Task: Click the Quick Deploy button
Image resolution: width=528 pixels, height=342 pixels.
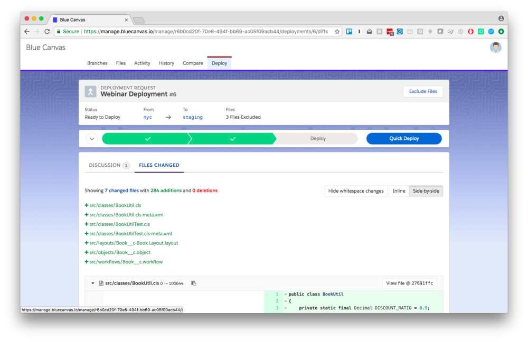Action: point(404,138)
